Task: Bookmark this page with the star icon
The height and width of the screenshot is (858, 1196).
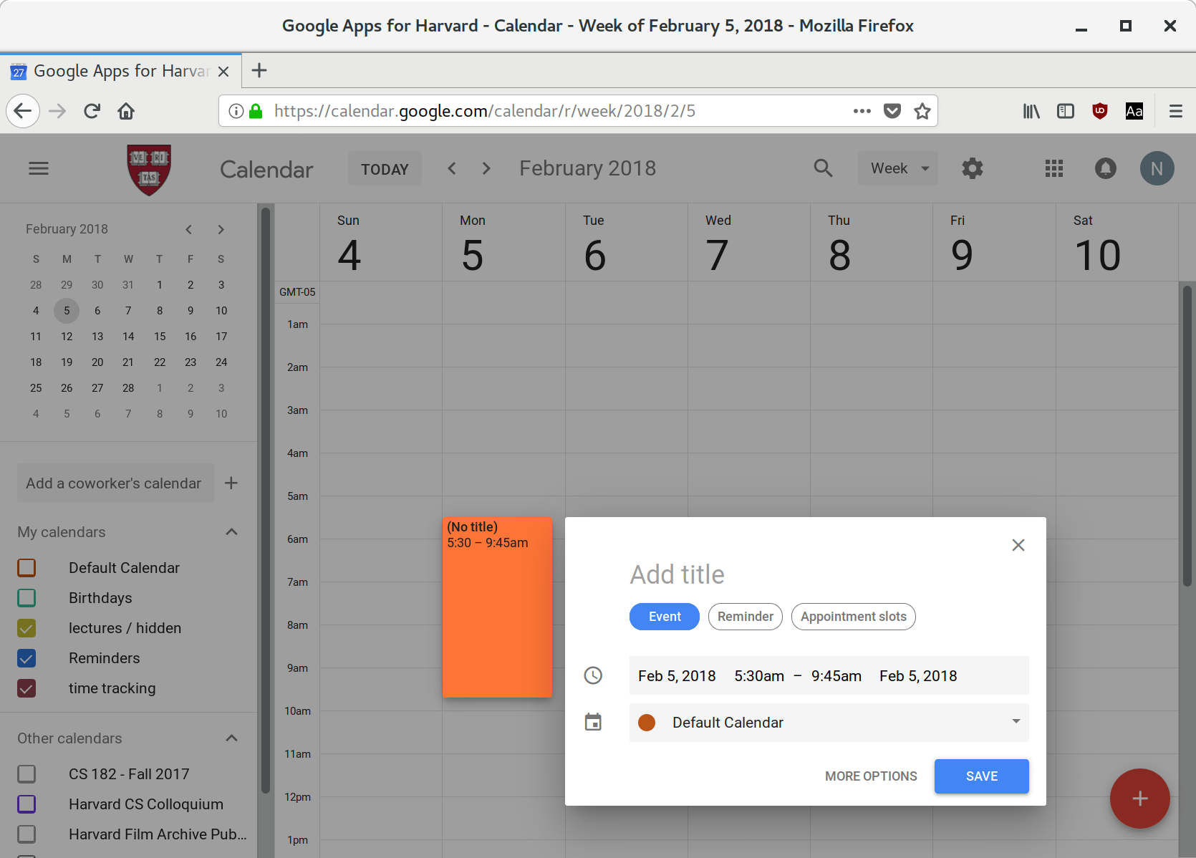Action: [x=922, y=111]
